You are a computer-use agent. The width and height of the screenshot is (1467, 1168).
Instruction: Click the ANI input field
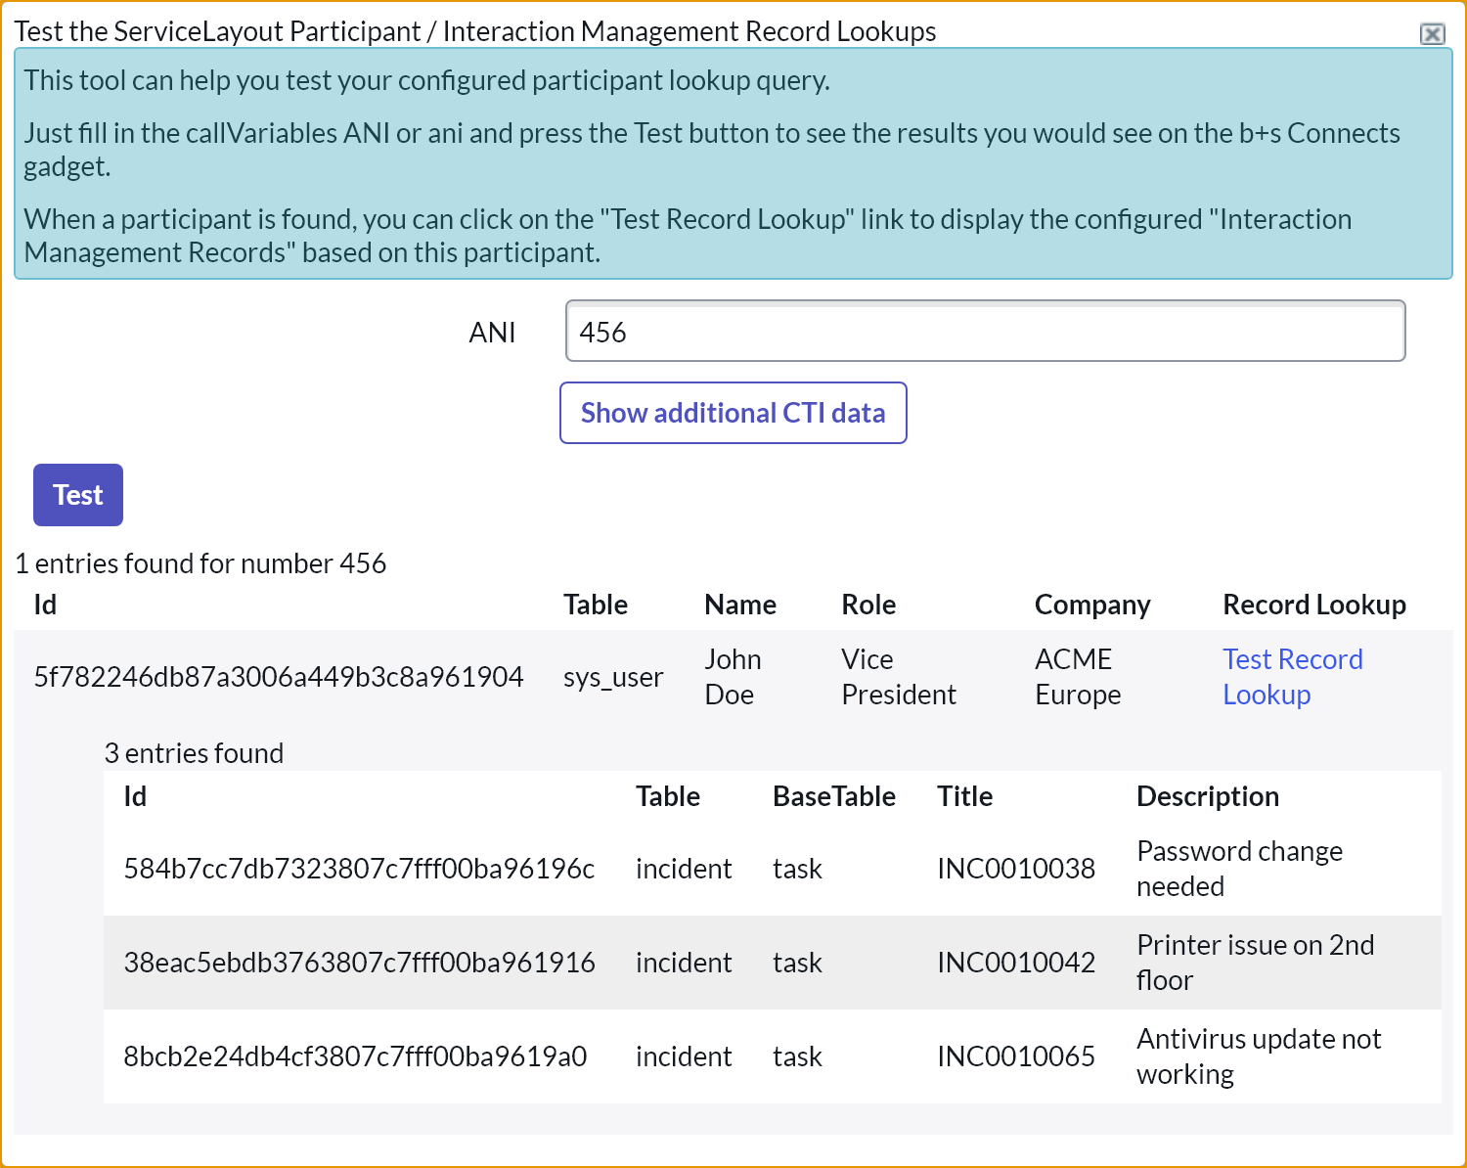(x=985, y=332)
